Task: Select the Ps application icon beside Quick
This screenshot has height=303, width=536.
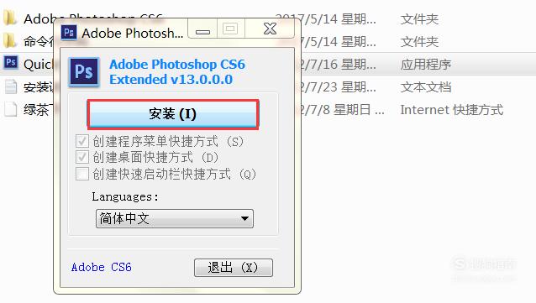Action: 11,62
